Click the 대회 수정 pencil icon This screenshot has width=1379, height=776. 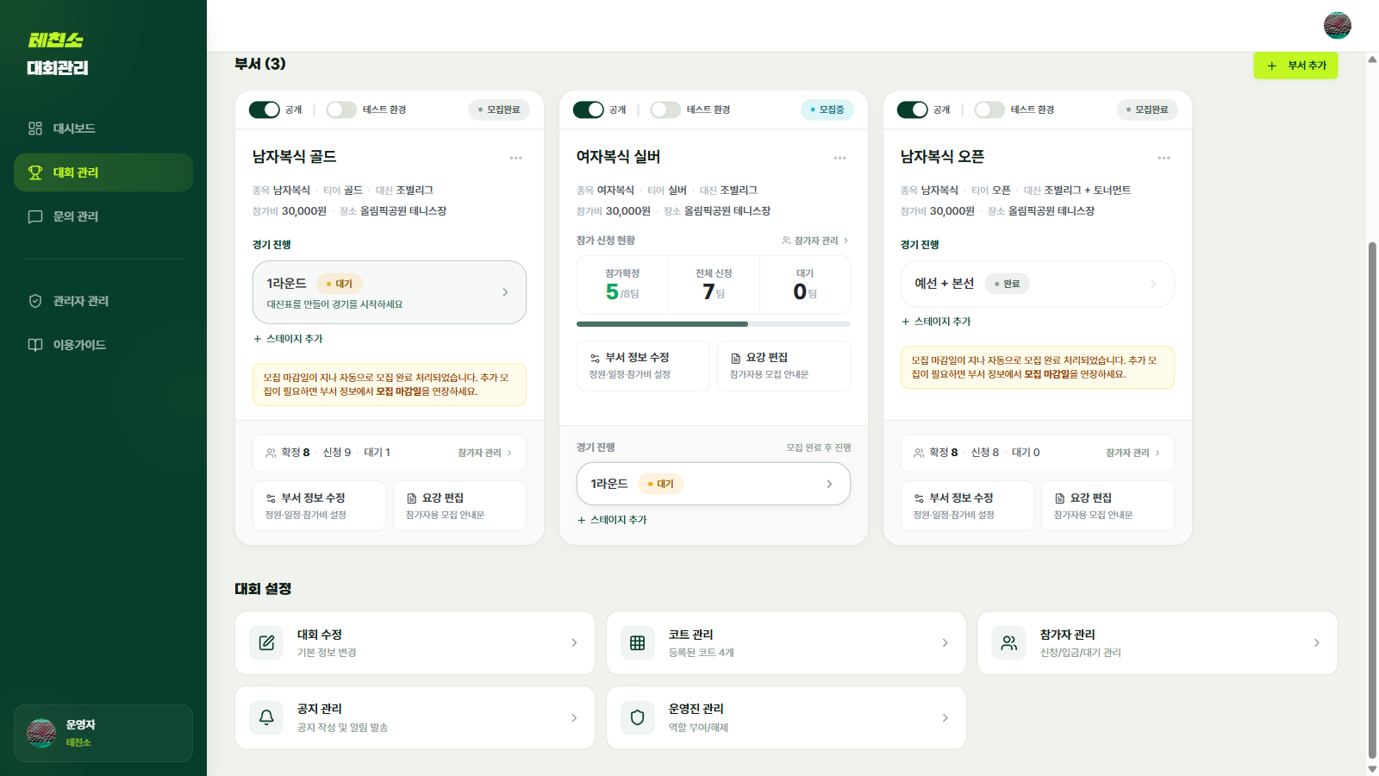tap(266, 643)
